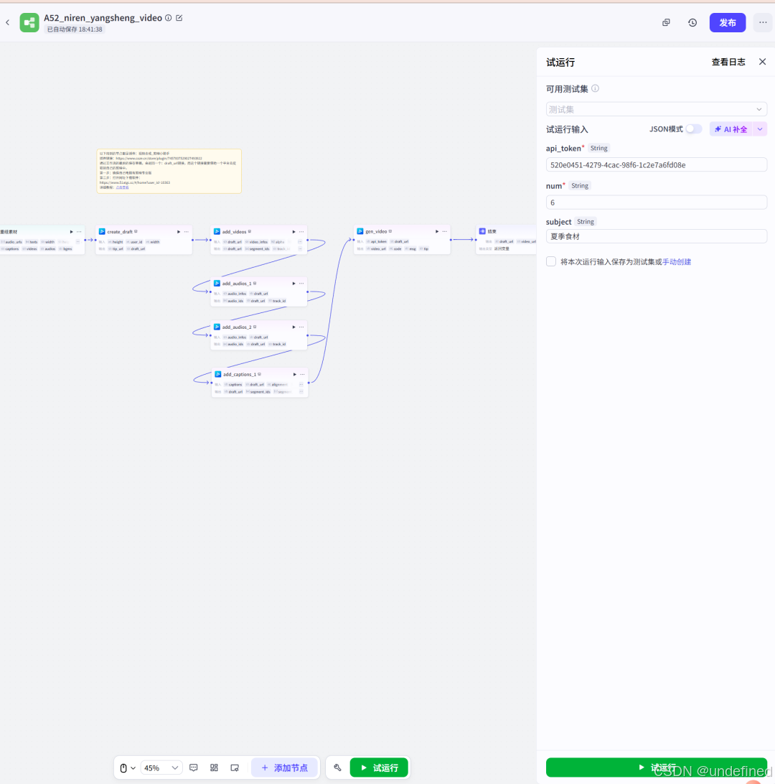Open the 45% zoom dropdown
The width and height of the screenshot is (775, 784).
coord(161,767)
